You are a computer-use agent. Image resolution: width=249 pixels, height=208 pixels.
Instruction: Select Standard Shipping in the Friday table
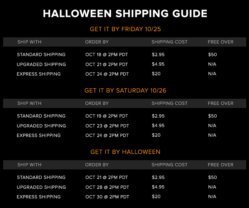coord(41,55)
